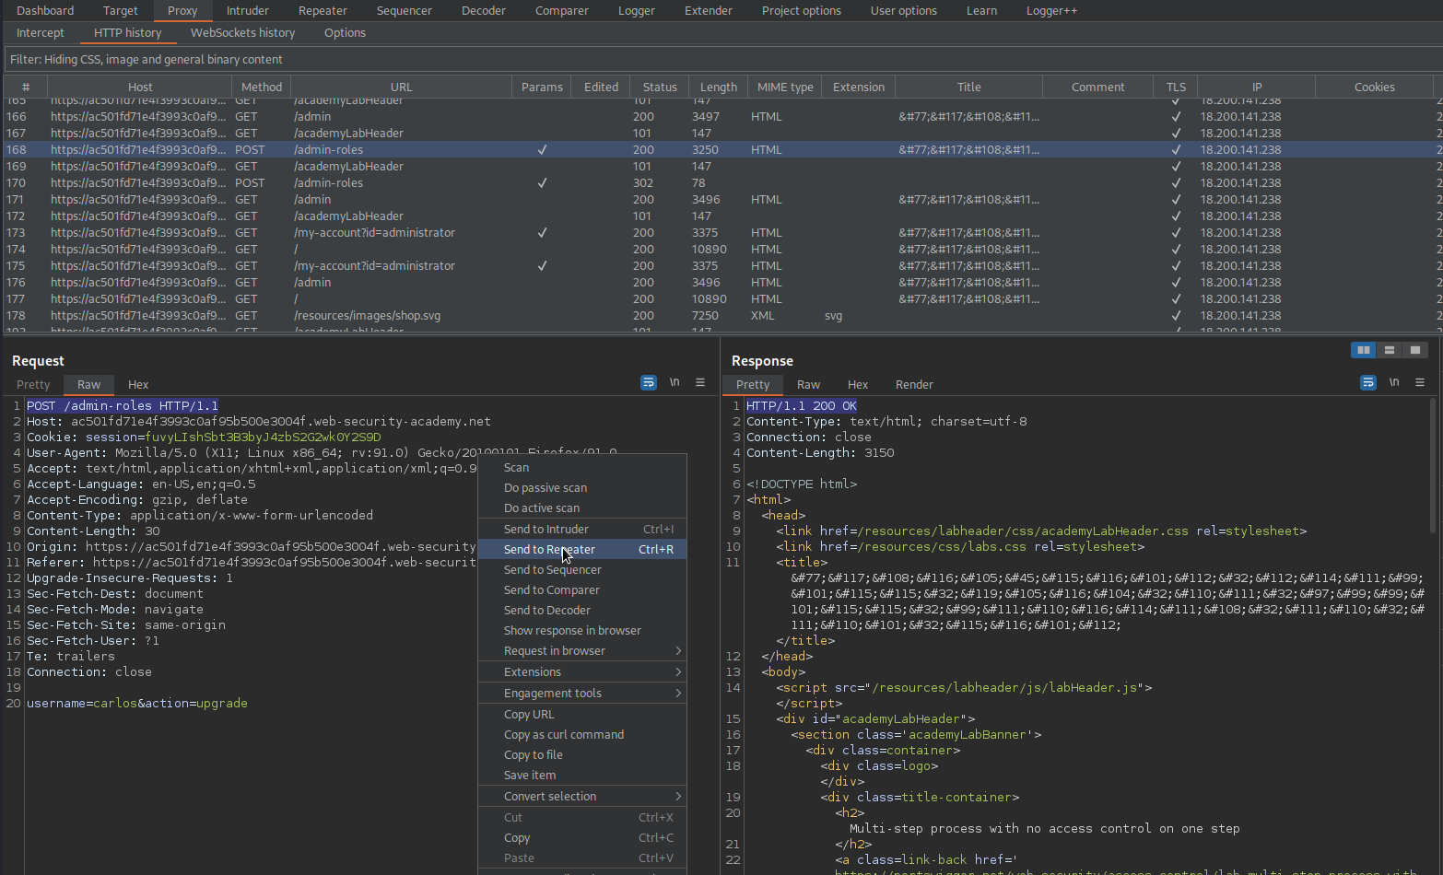This screenshot has height=875, width=1443.
Task: Open the Intruder main tab
Action: (248, 11)
